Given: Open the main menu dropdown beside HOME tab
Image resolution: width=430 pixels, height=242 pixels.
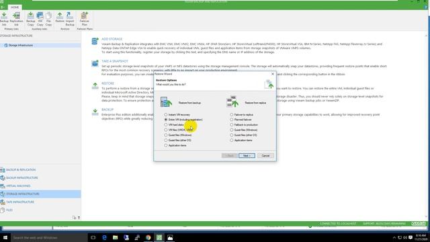Looking at the screenshot, I should [x=3, y=7].
